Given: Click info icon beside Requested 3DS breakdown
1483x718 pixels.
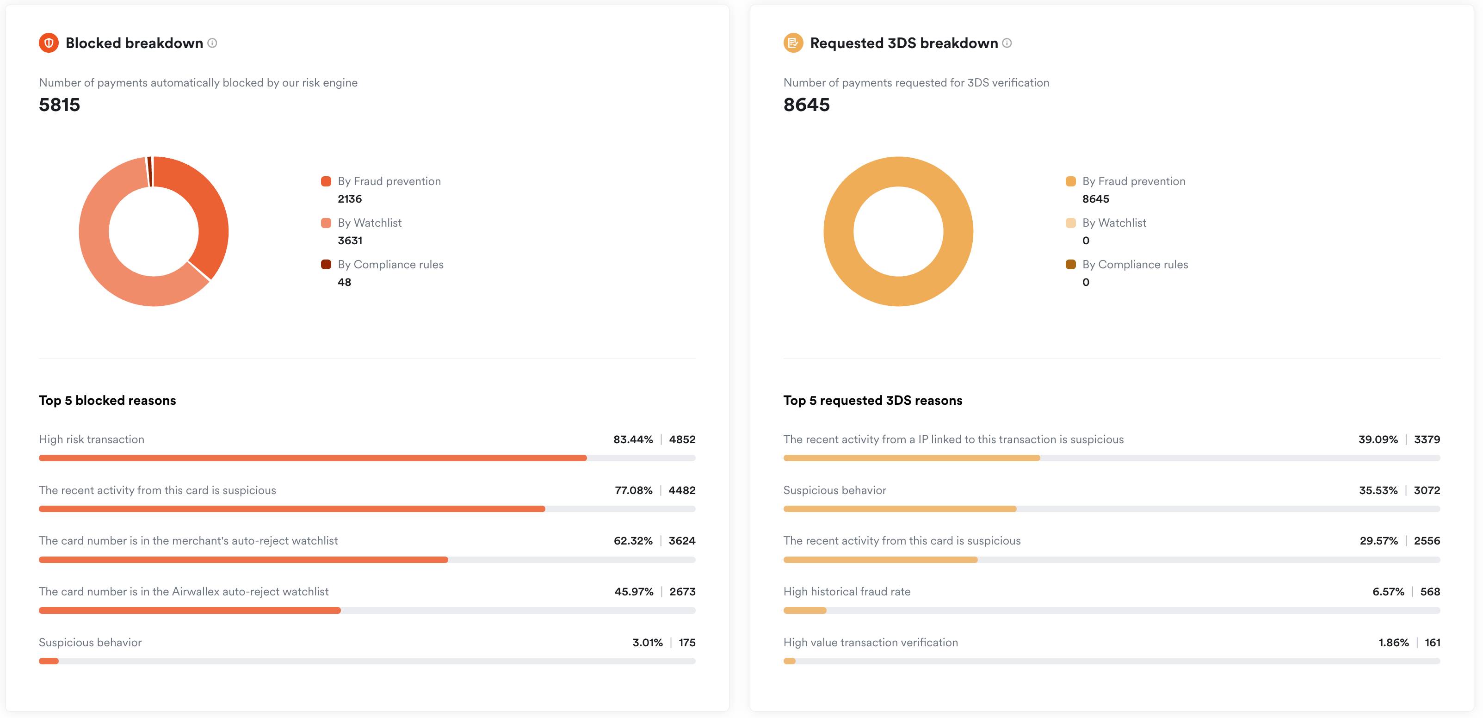Looking at the screenshot, I should 1007,43.
